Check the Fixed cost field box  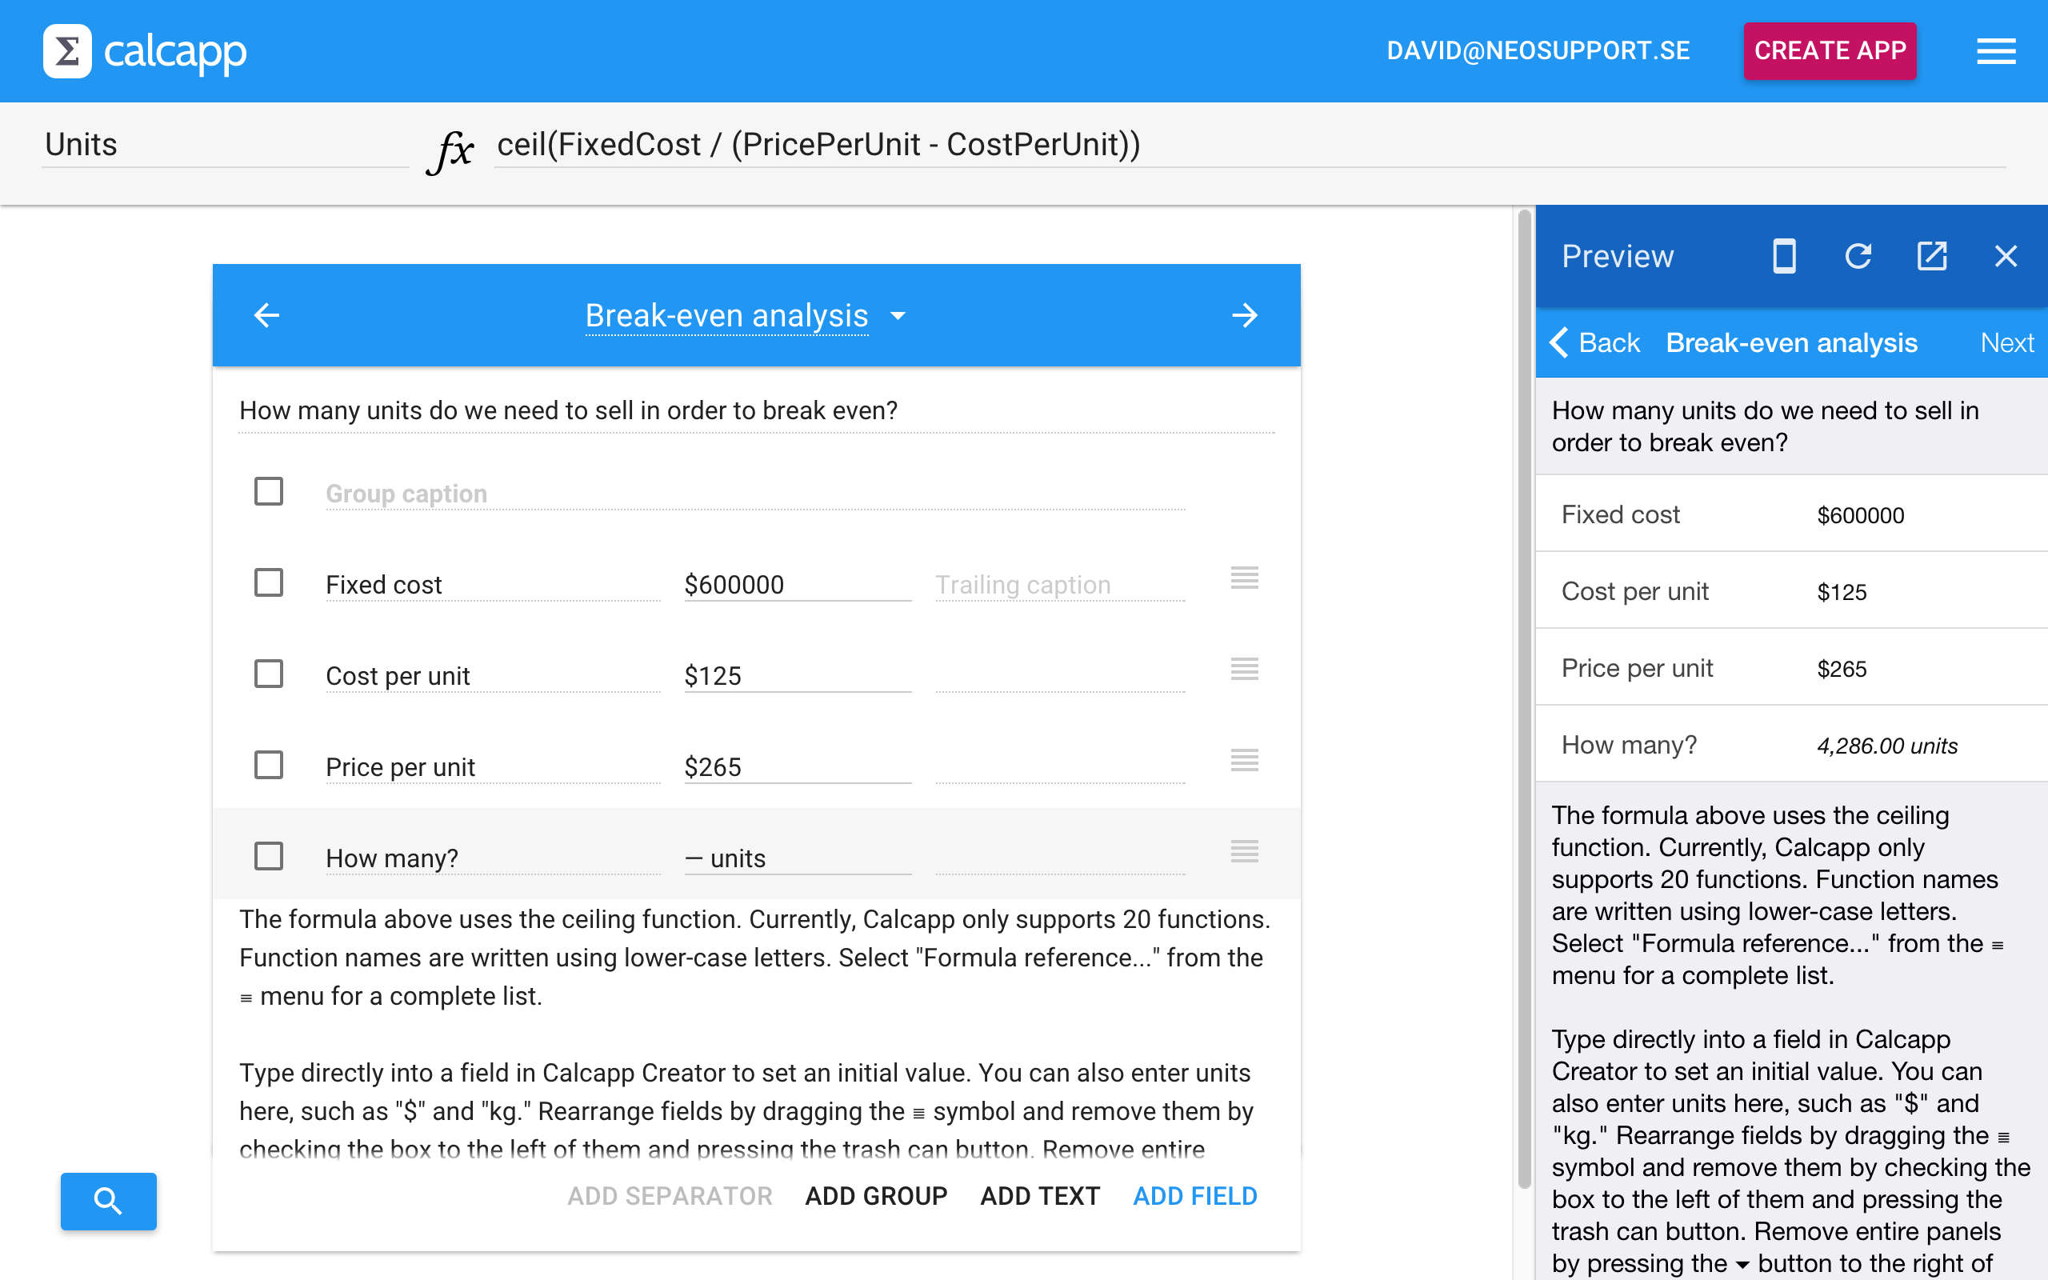point(268,582)
